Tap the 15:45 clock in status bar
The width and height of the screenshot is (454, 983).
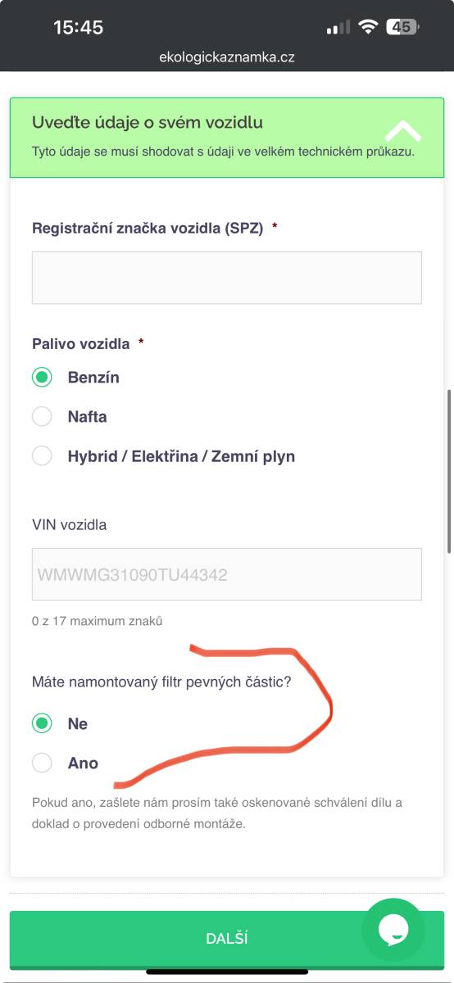pos(78,27)
